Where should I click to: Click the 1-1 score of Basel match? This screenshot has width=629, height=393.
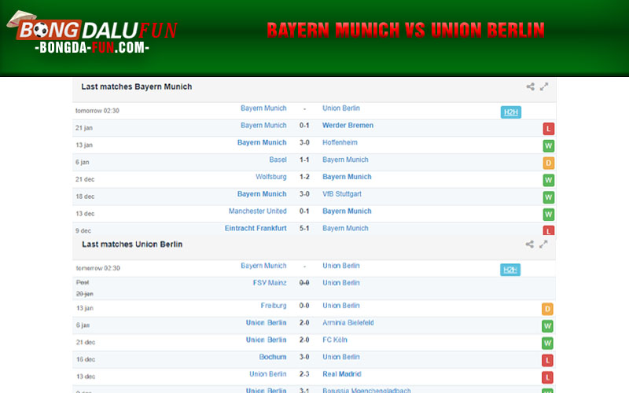click(304, 160)
